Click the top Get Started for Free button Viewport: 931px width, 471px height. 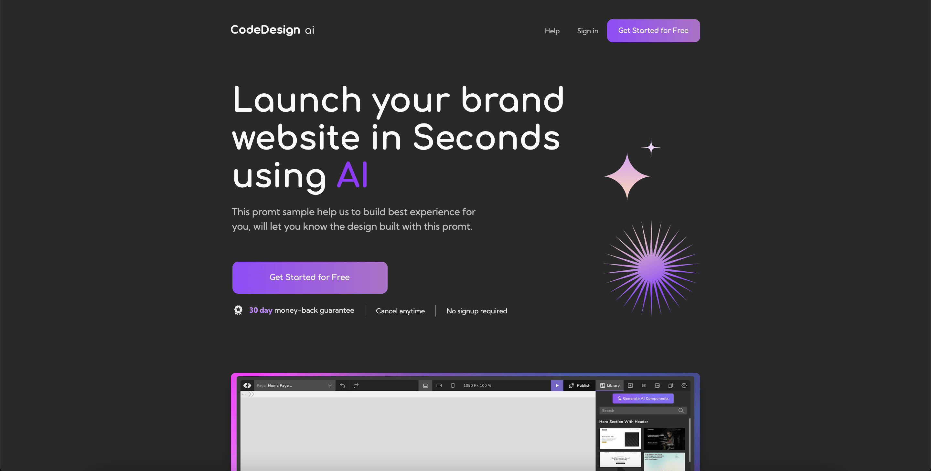click(653, 30)
